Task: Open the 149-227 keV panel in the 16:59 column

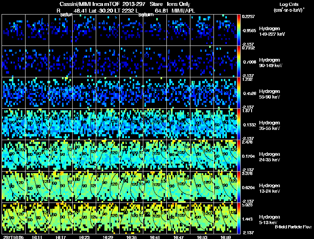Action: pyautogui.click(x=226, y=30)
